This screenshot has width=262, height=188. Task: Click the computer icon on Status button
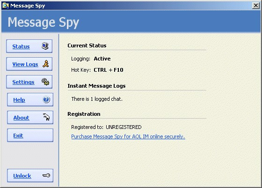[x=45, y=46]
